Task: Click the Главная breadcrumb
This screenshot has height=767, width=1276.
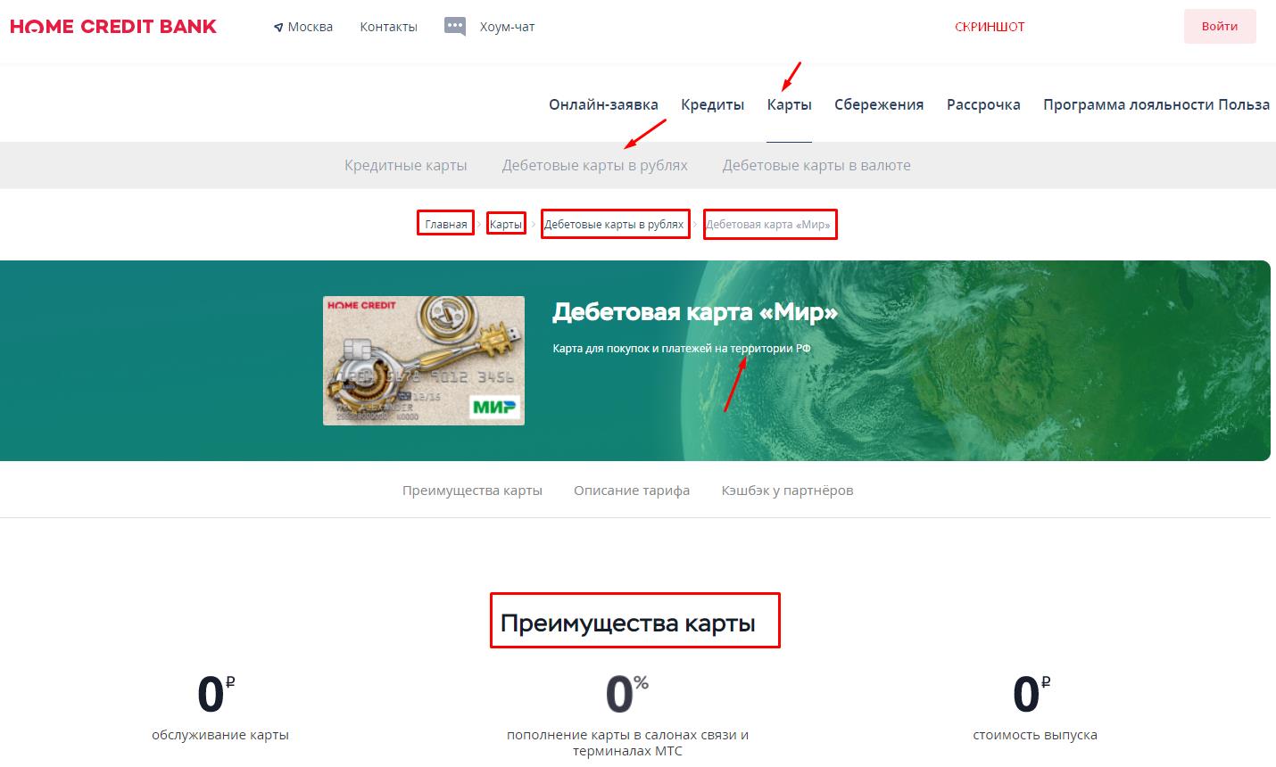Action: (445, 224)
